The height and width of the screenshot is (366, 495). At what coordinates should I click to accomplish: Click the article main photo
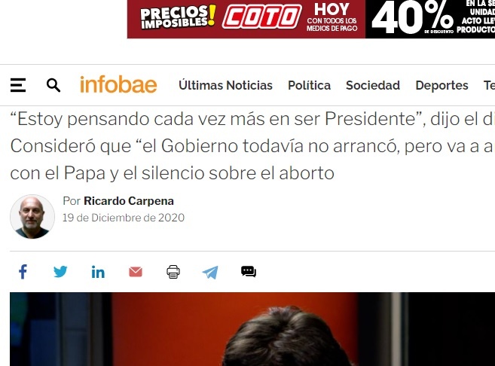pyautogui.click(x=252, y=329)
